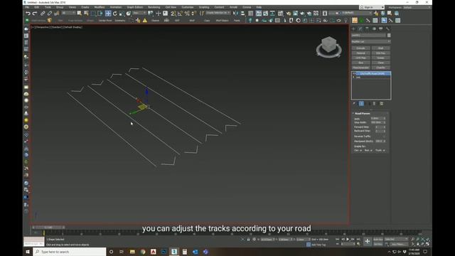
Task: Open the Workspaces dropdown
Action: pos(416,7)
